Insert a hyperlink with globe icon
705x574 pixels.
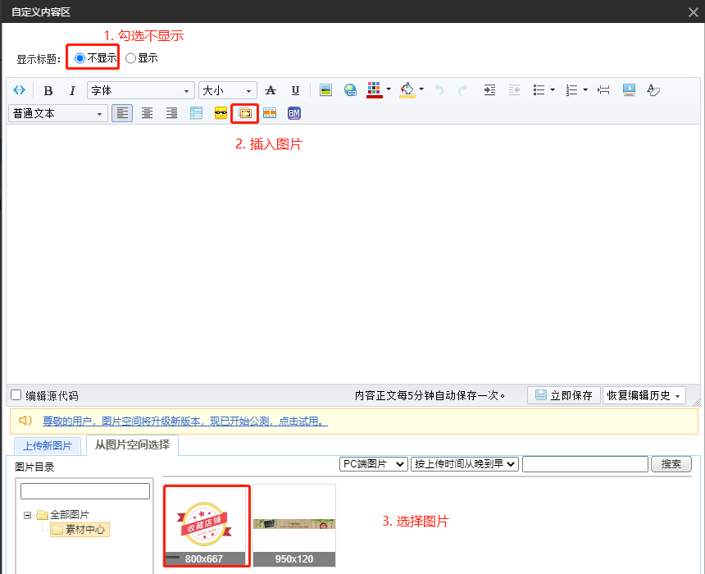tap(350, 90)
